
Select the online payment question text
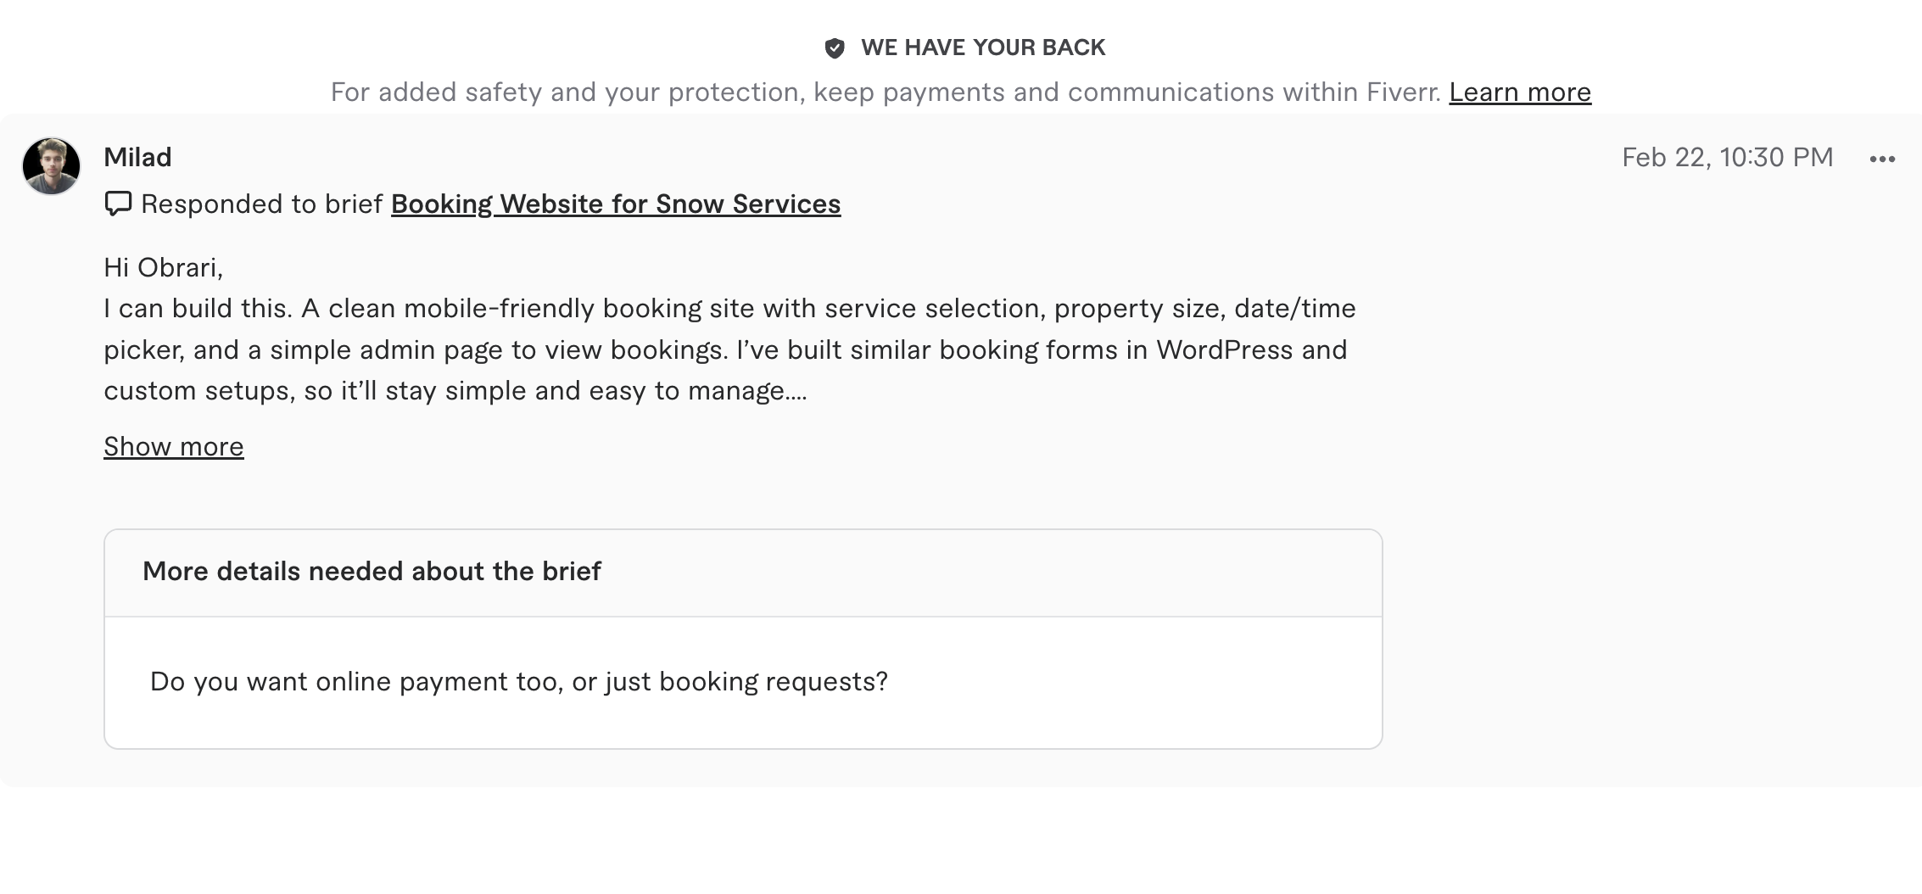click(x=519, y=680)
